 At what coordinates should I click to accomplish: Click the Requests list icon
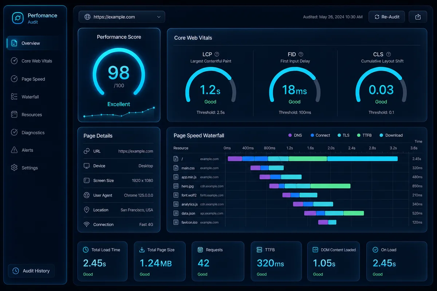(x=200, y=250)
